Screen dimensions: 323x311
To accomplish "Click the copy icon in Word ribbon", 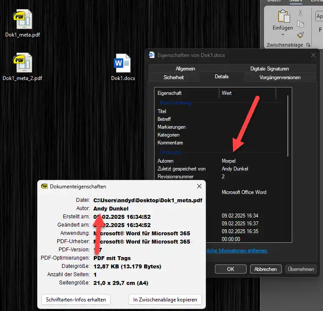I will pyautogui.click(x=300, y=24).
